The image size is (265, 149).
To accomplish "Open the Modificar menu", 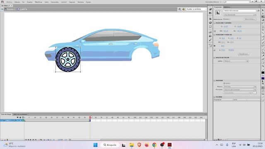I will [39, 2].
